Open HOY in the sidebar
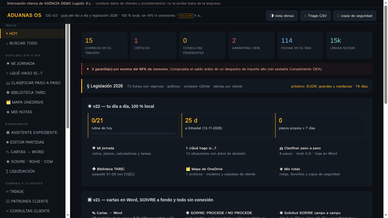The height and width of the screenshot is (218, 388). click(x=33, y=34)
